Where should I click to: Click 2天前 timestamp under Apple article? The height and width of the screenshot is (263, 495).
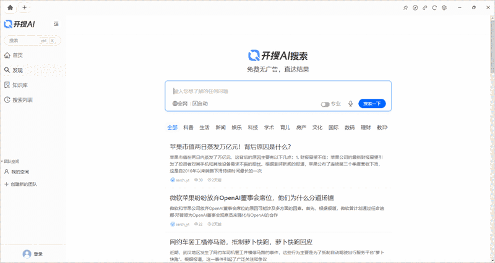[x=215, y=180]
